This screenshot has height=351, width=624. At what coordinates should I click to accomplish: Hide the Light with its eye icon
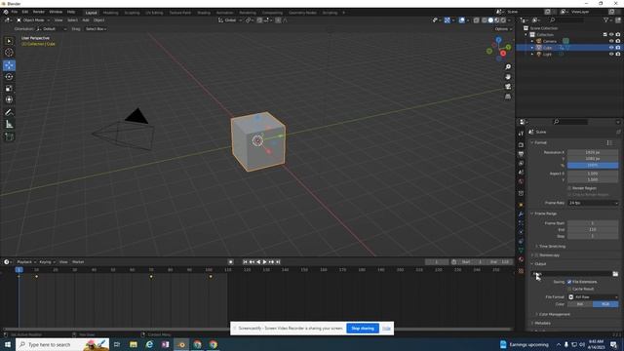611,54
